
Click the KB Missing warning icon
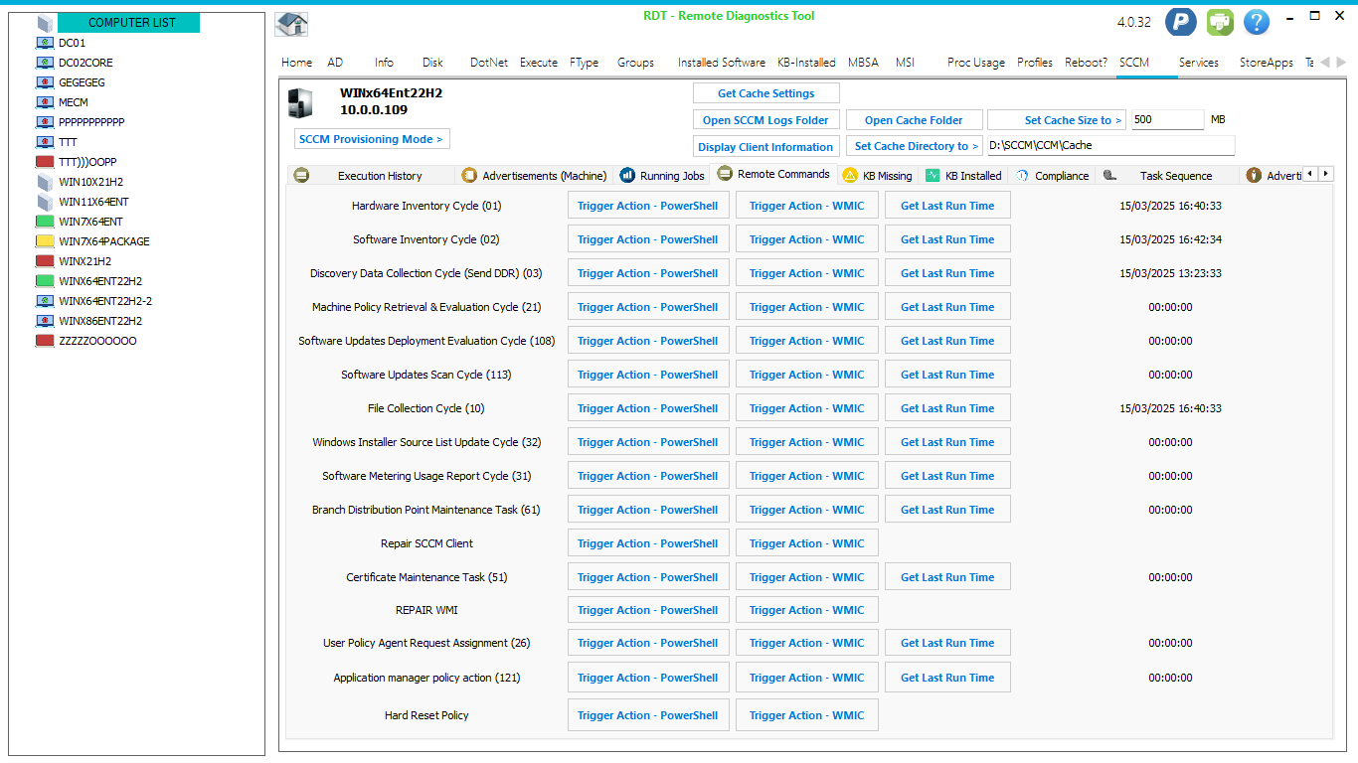(850, 175)
